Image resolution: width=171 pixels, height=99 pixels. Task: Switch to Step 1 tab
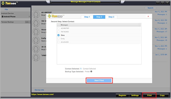(87, 17)
